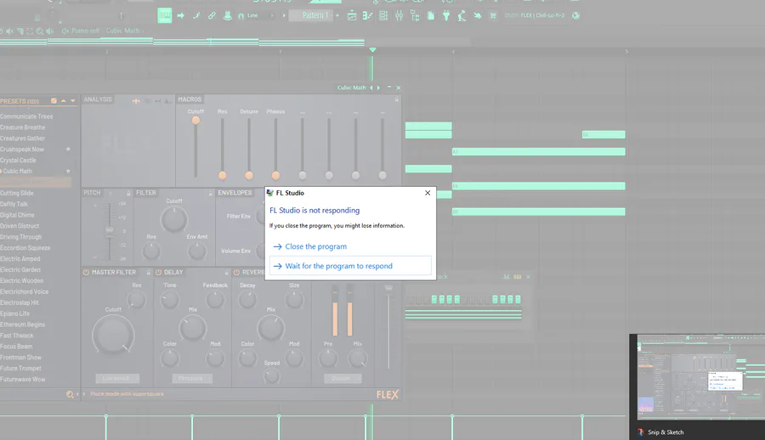Select Future Trumpet preset
Screen dimensions: 765x440
tap(20, 369)
